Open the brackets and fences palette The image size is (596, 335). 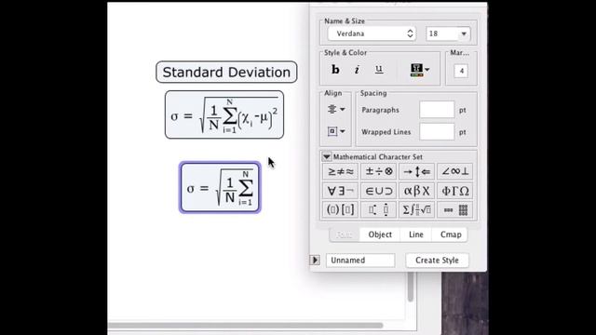[340, 209]
